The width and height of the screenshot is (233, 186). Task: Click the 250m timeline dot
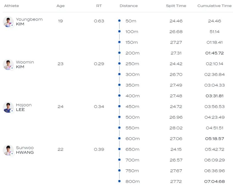[119, 63]
